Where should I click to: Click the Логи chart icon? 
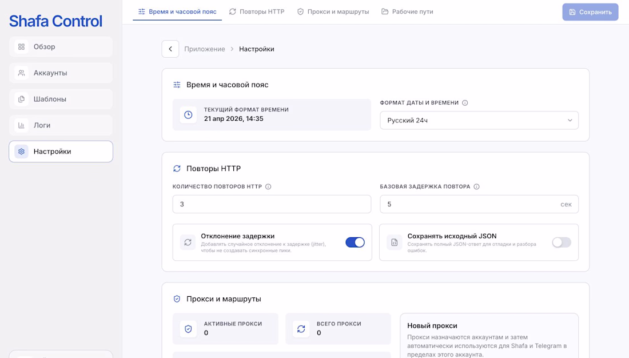[21, 125]
